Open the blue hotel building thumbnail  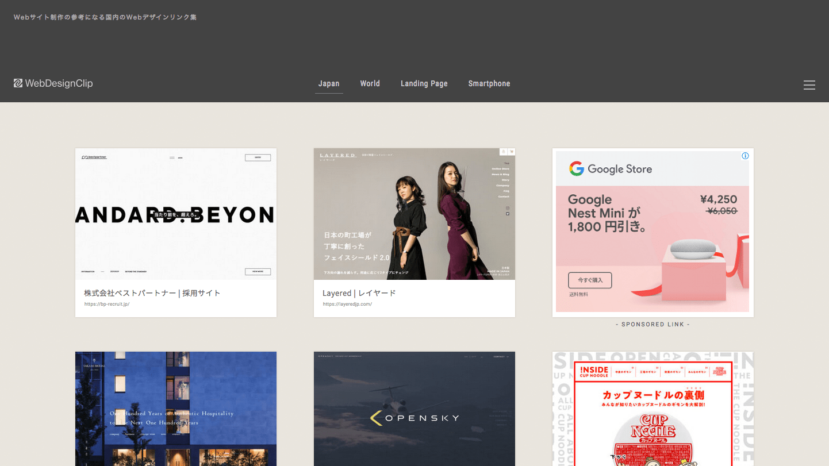(x=176, y=409)
